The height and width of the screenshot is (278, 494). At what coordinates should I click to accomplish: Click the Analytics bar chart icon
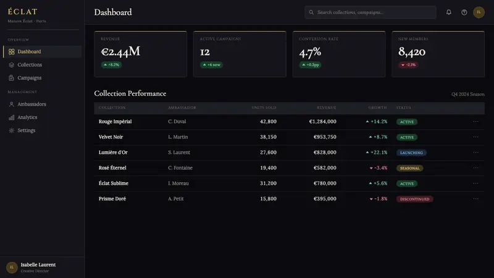11,117
